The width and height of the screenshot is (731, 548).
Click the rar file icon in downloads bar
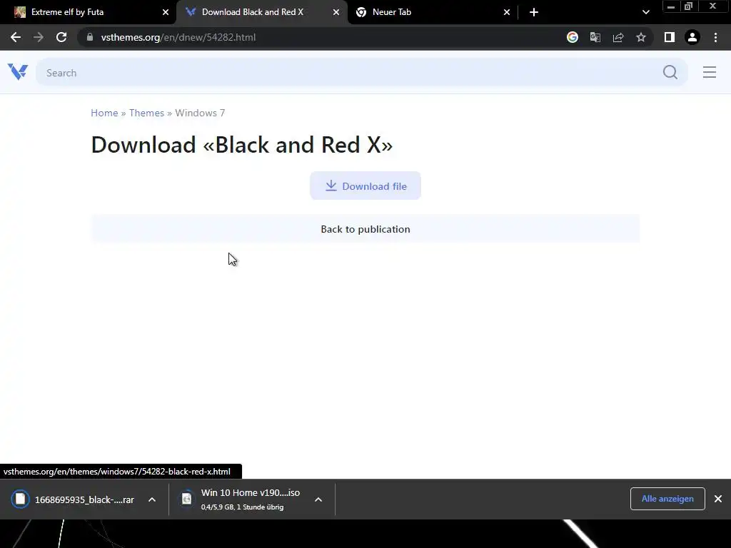20,499
